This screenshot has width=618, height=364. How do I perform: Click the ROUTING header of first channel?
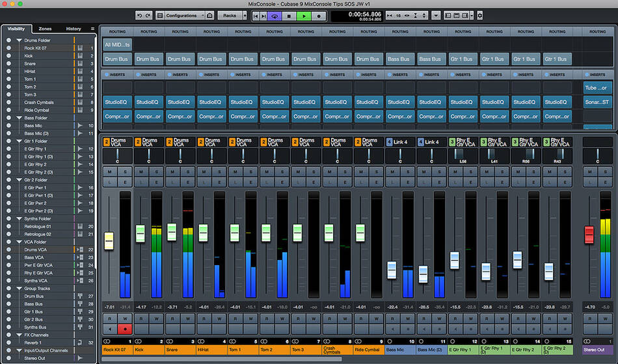click(x=118, y=31)
